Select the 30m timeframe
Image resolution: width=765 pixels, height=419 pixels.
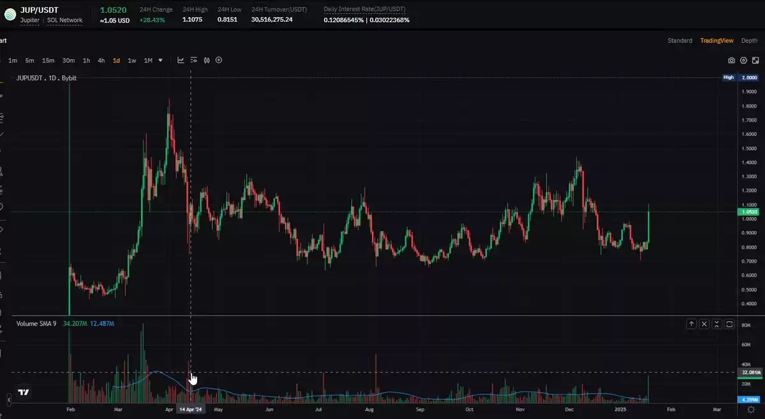[x=68, y=60]
